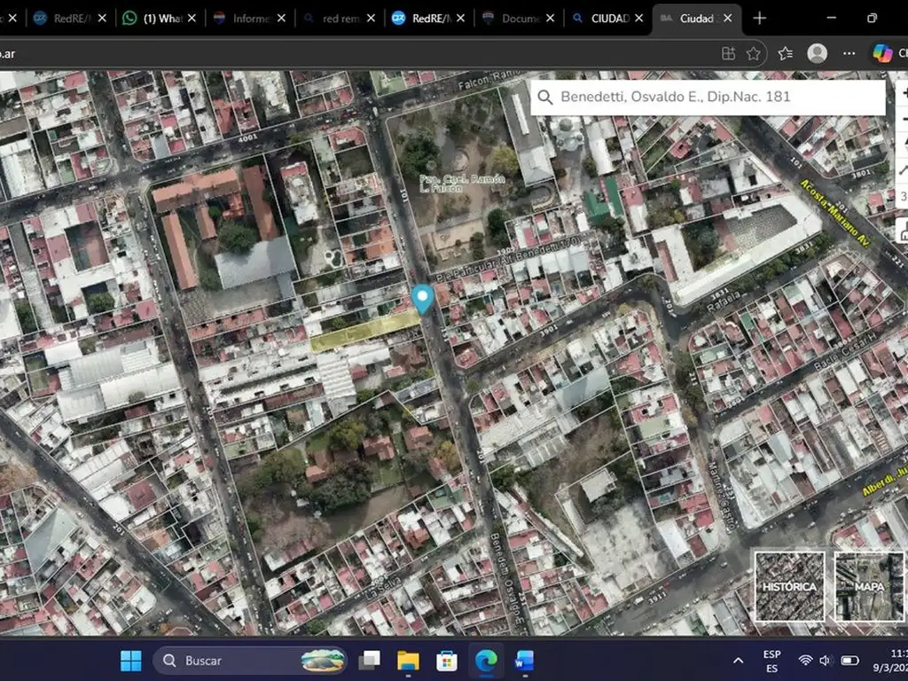The width and height of the screenshot is (908, 681).
Task: Launch Copilot from the browser toolbar
Action: coord(882,53)
